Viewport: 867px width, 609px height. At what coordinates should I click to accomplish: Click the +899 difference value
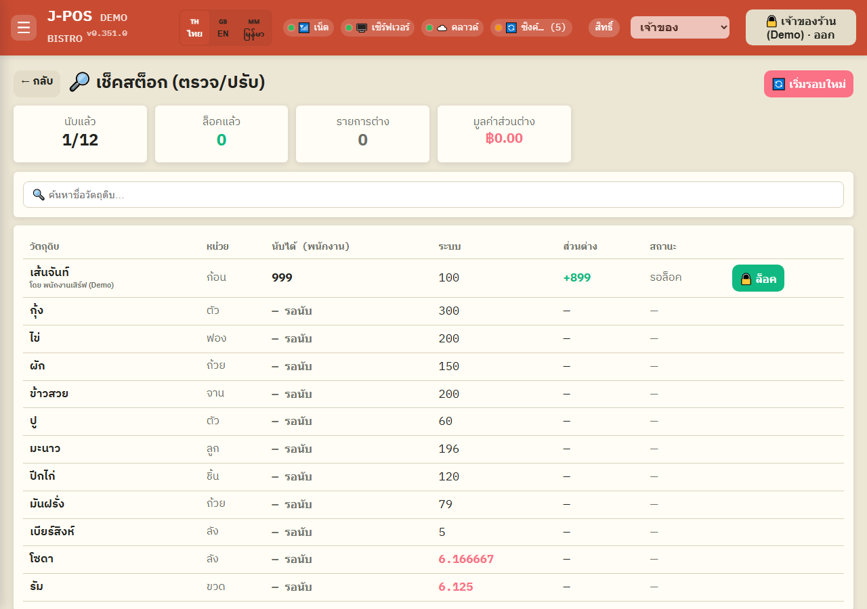[577, 277]
